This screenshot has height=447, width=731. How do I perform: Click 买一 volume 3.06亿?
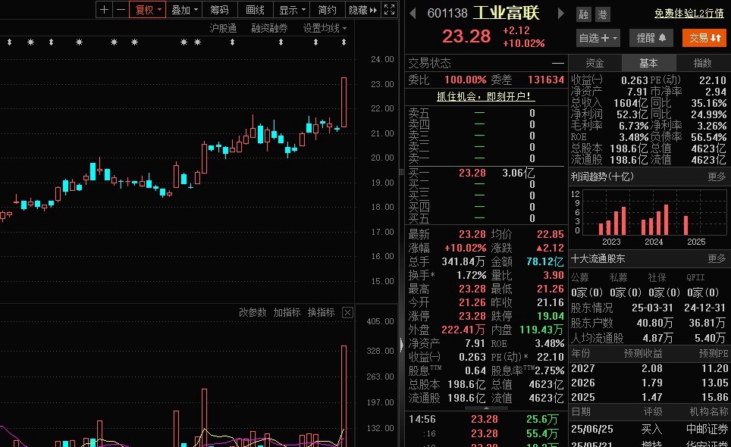point(519,173)
